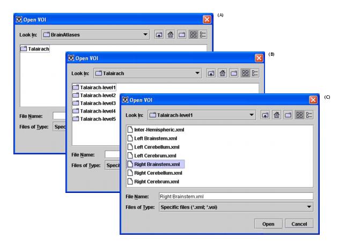Image resolution: width=346 pixels, height=246 pixels.
Task: Click Up One Level icon in BrainAtlases dialog
Action: point(159,35)
